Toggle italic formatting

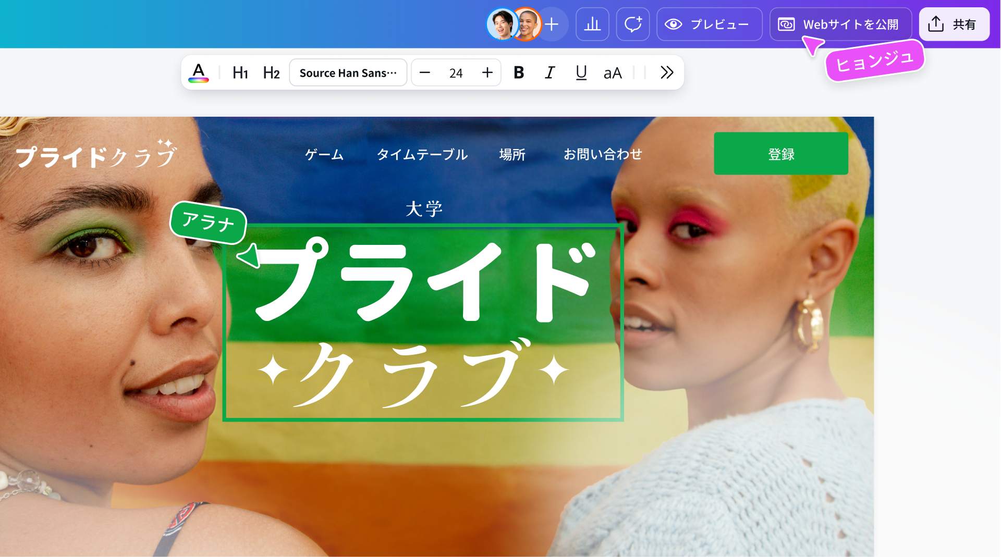tap(550, 72)
